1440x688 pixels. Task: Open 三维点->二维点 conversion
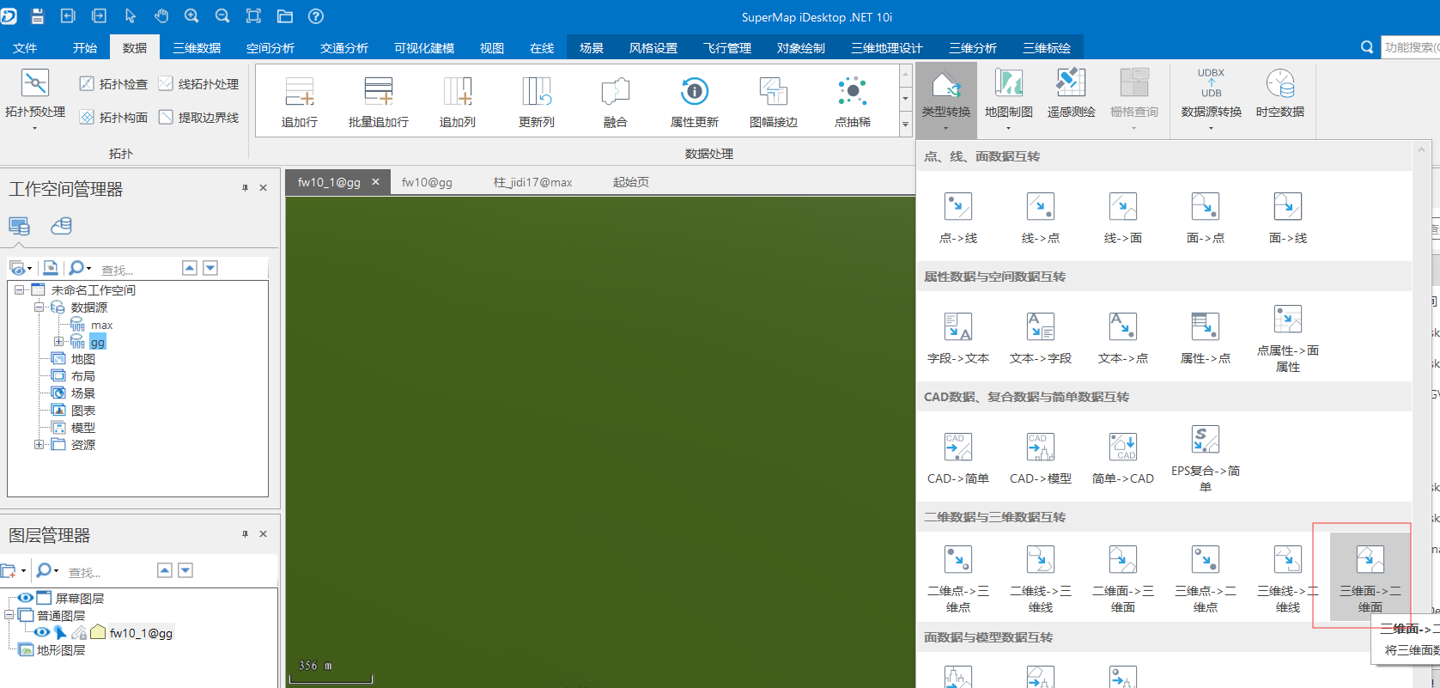click(1205, 578)
